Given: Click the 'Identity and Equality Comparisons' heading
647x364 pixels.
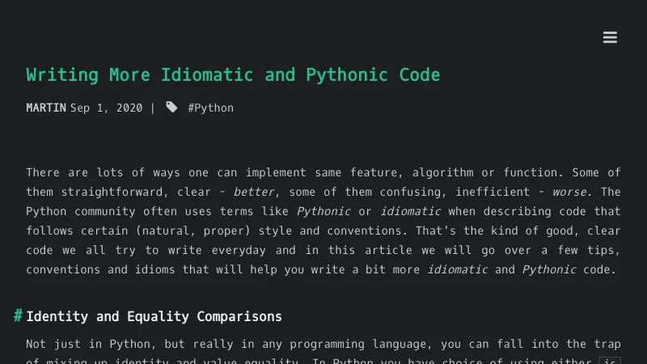Looking at the screenshot, I should [x=154, y=316].
